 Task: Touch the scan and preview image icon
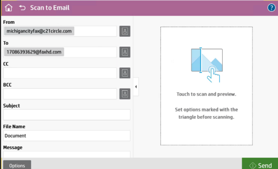(207, 65)
